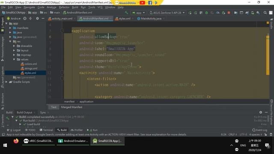Click the yellow inspection indicator above the editor scrollbar
274x154 pixels.
pyautogui.click(x=268, y=23)
